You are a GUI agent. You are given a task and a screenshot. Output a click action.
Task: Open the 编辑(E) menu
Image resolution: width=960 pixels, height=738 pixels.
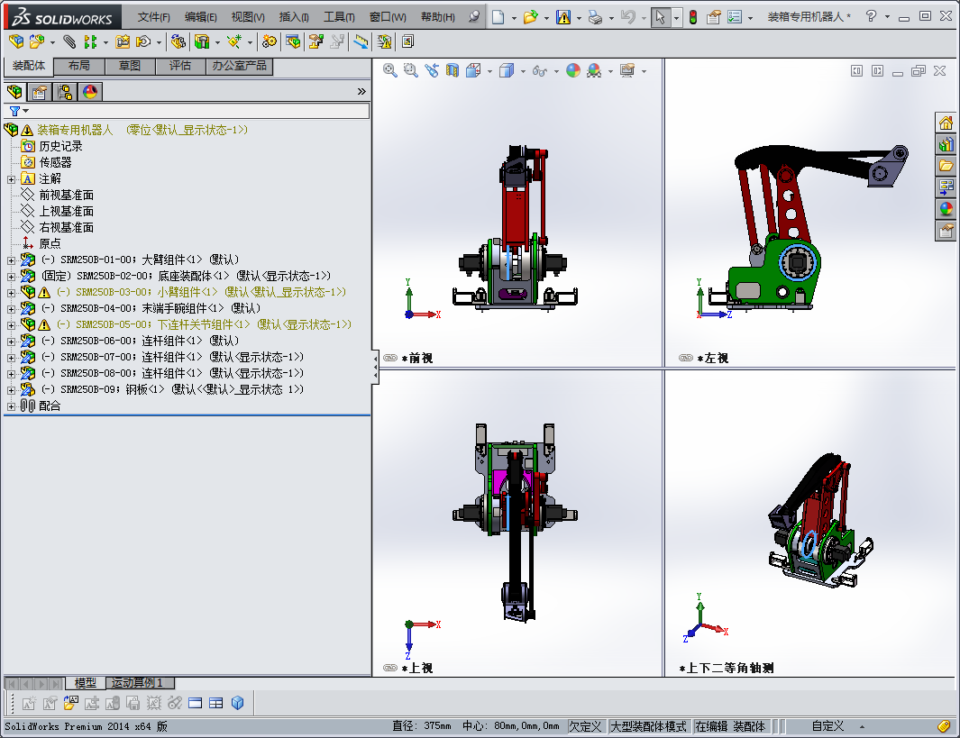click(x=201, y=17)
